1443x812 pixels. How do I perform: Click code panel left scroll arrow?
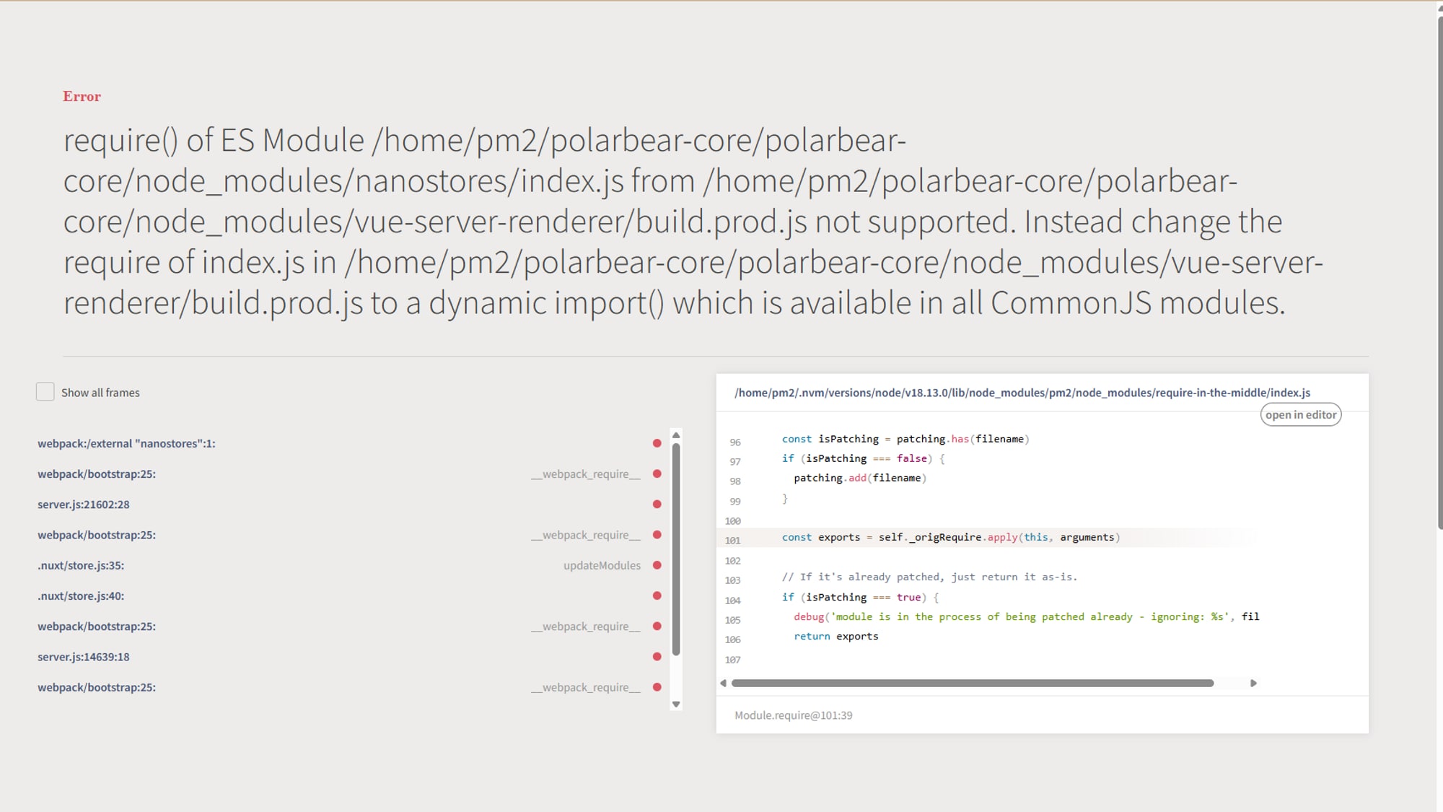(x=723, y=683)
